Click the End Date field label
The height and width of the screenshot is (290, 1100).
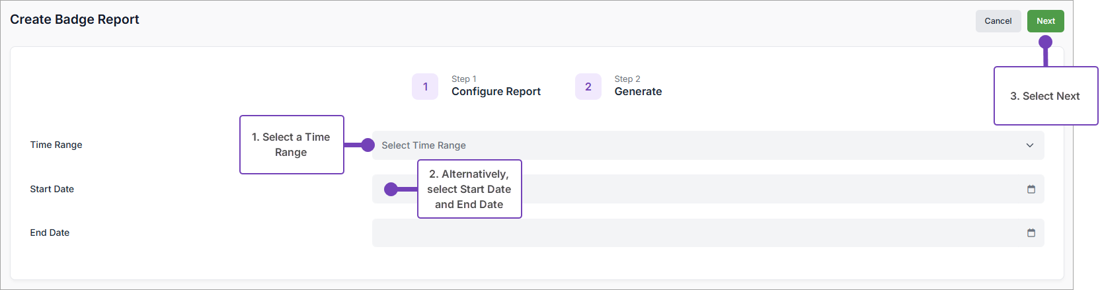(x=50, y=233)
